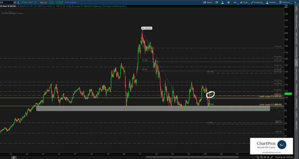Screen dimensions: 299x159
Task: Click the bottom-left collapse arrow icon
Action: (x=13, y=157)
